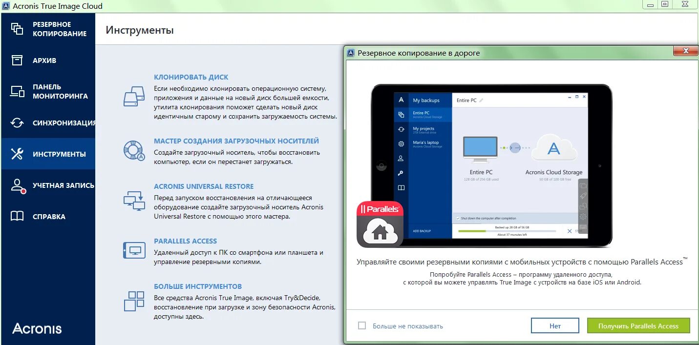Maximize the Acronis True Image main window
The height and width of the screenshot is (345, 699).
pyautogui.click(x=664, y=4)
